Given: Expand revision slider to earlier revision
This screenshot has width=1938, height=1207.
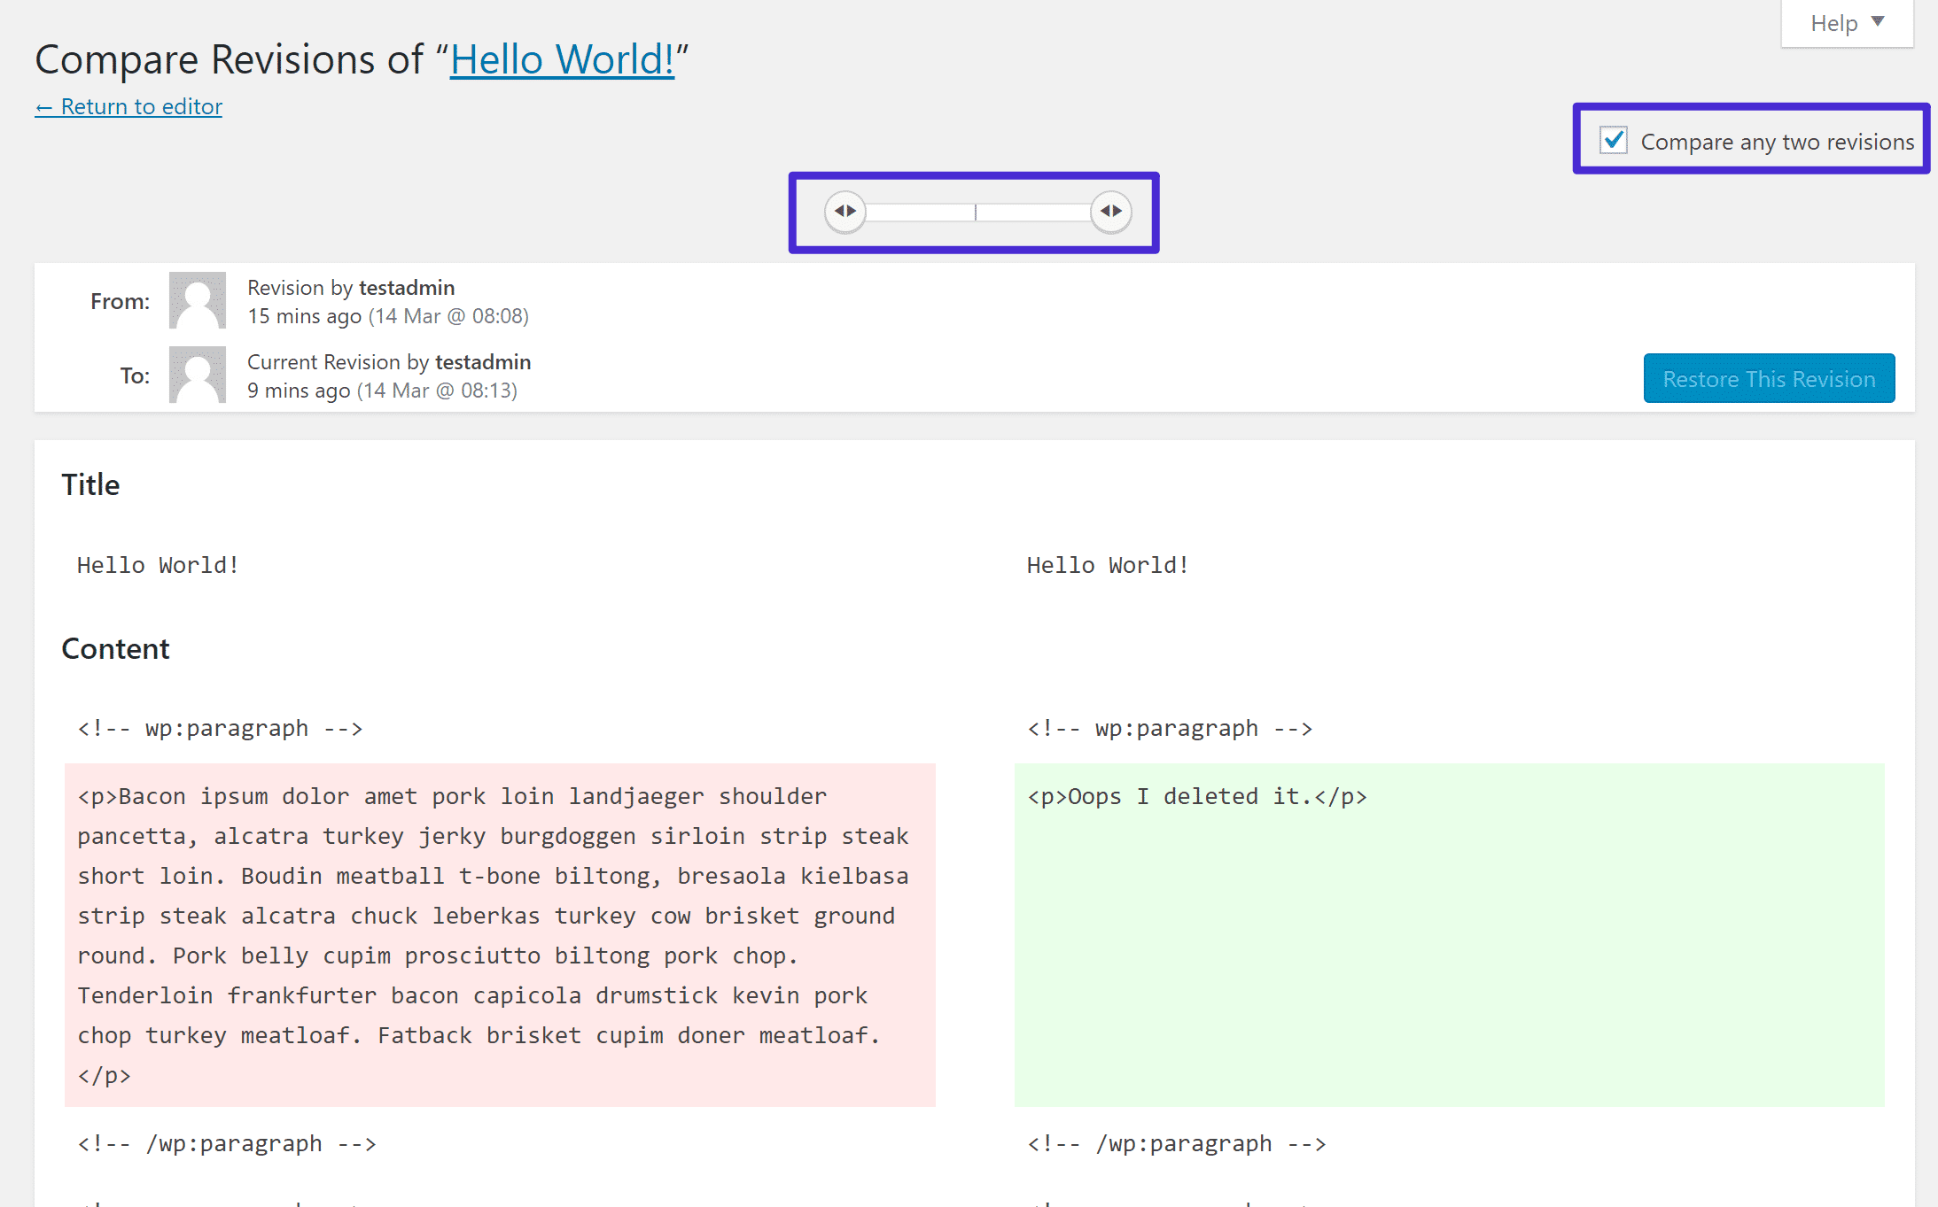Looking at the screenshot, I should pyautogui.click(x=846, y=210).
